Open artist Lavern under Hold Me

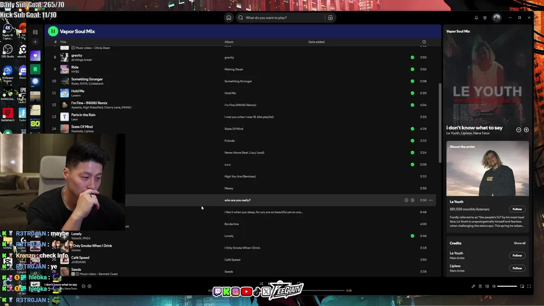[76, 96]
